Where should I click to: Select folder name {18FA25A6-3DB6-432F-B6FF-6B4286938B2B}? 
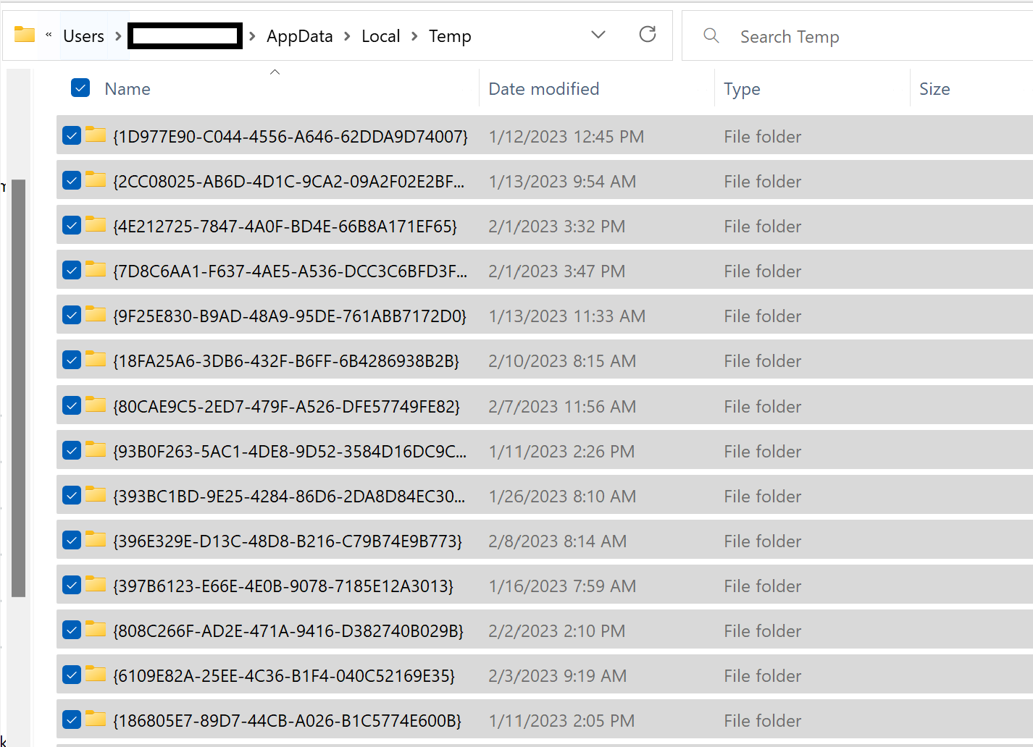pyautogui.click(x=286, y=361)
